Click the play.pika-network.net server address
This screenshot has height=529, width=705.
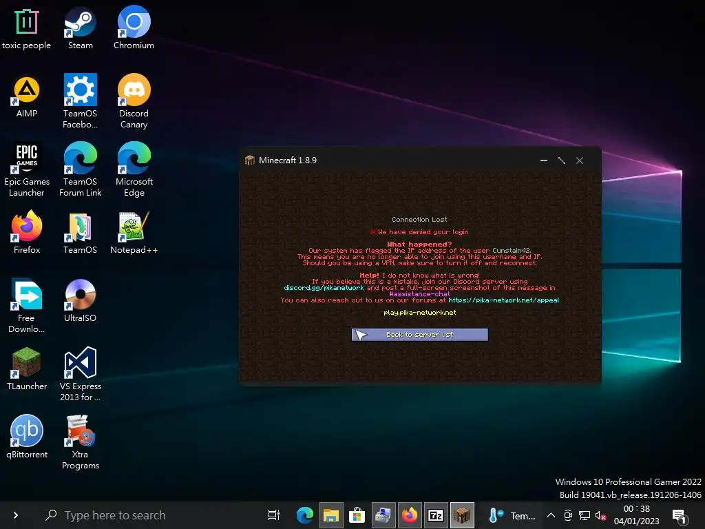419,313
